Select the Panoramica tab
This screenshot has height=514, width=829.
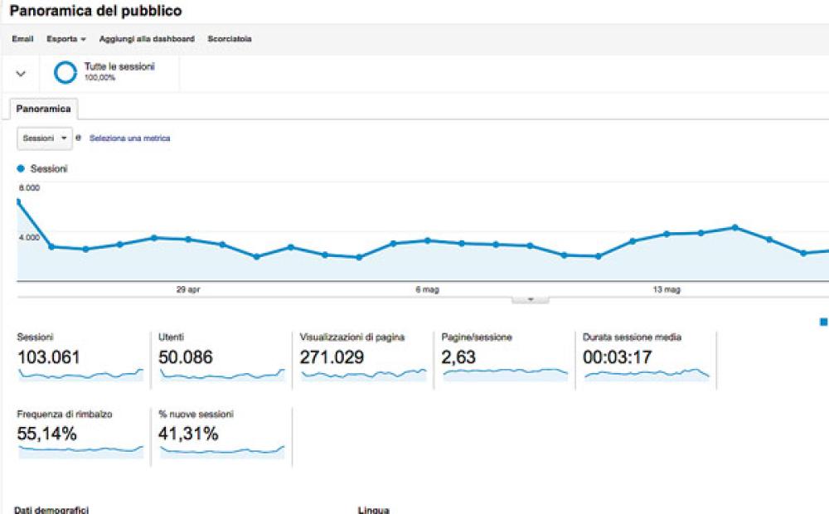[43, 109]
